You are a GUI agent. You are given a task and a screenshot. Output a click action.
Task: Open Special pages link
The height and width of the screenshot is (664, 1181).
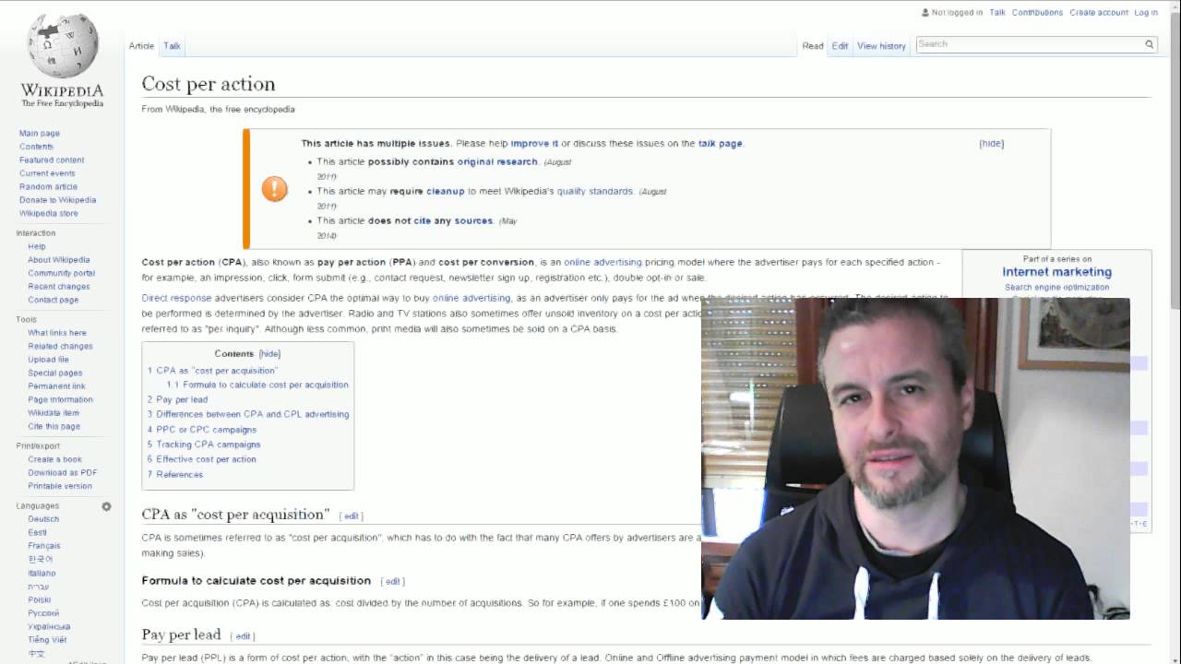[55, 373]
